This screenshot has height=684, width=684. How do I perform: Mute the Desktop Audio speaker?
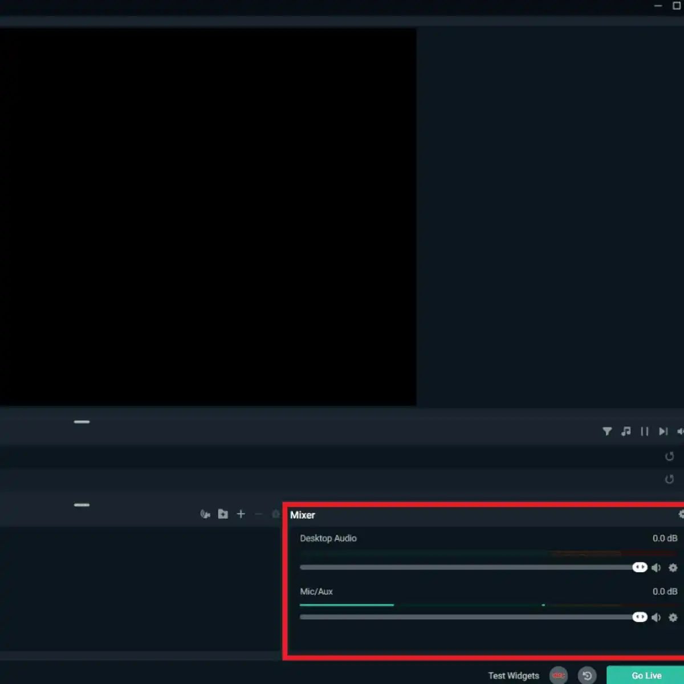tap(657, 568)
